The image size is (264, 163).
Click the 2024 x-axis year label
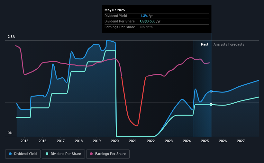[187, 141]
